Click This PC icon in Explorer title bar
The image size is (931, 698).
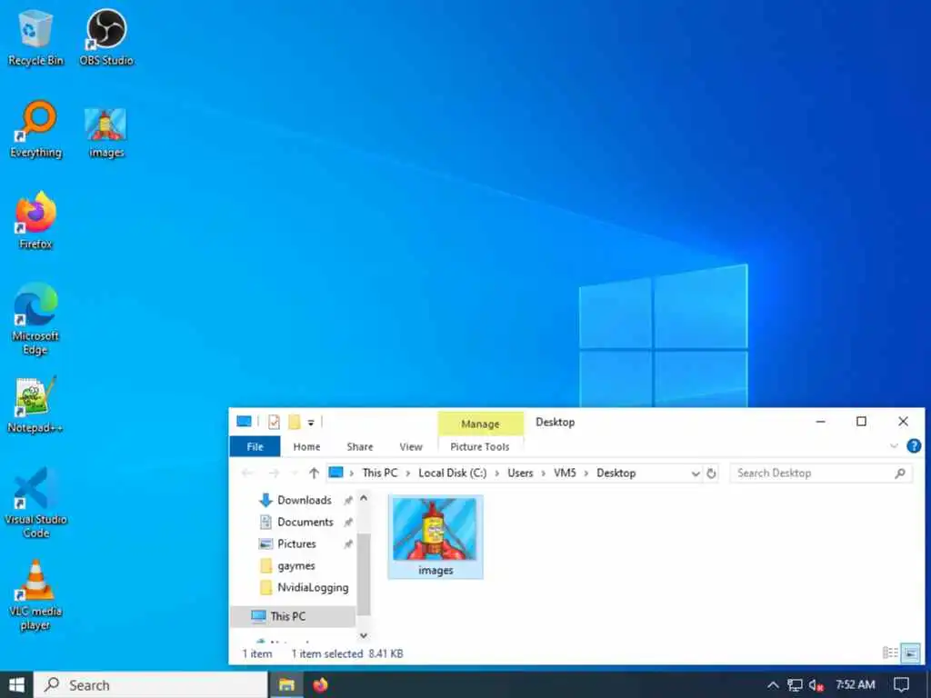[x=244, y=422]
